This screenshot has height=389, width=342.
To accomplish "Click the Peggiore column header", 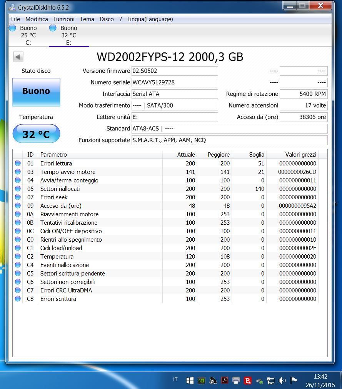I will (215, 155).
